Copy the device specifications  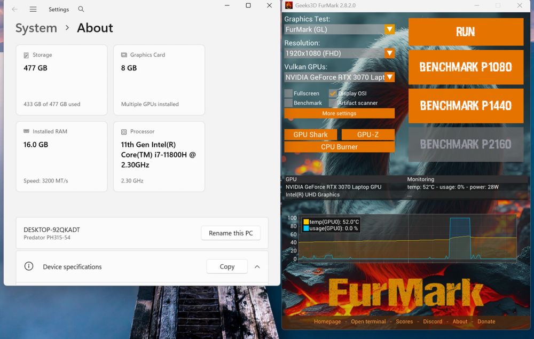pos(227,266)
